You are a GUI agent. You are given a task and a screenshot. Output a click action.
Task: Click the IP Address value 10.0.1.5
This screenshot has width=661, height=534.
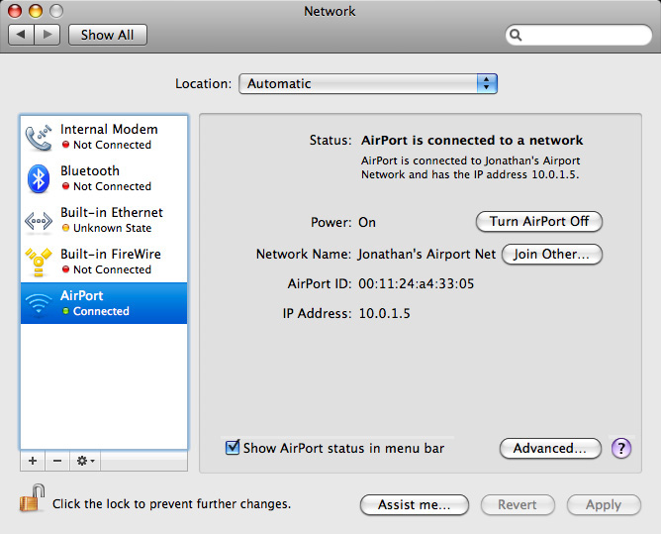pyautogui.click(x=384, y=313)
